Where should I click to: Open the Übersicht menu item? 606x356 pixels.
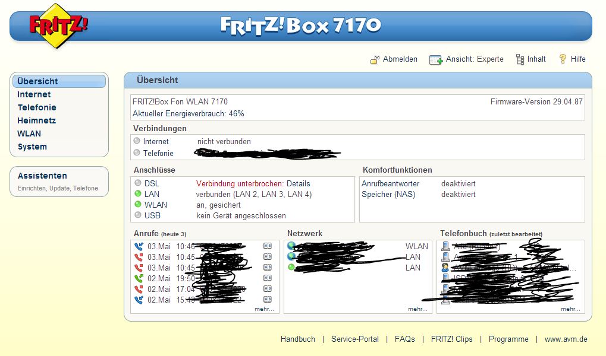(x=59, y=81)
